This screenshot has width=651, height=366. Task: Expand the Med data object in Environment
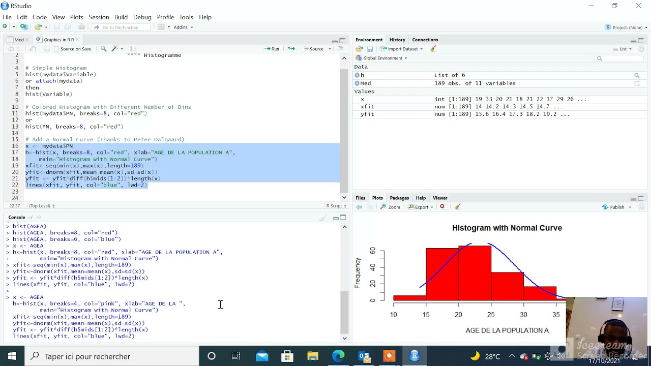pos(357,83)
